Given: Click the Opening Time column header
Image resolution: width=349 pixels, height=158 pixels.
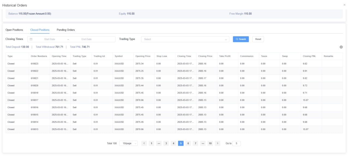Looking at the screenshot, I should coord(60,56).
